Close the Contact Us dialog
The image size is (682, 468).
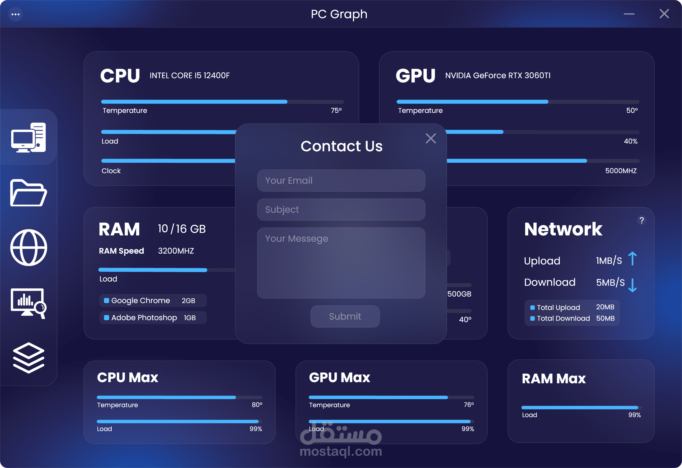[431, 138]
